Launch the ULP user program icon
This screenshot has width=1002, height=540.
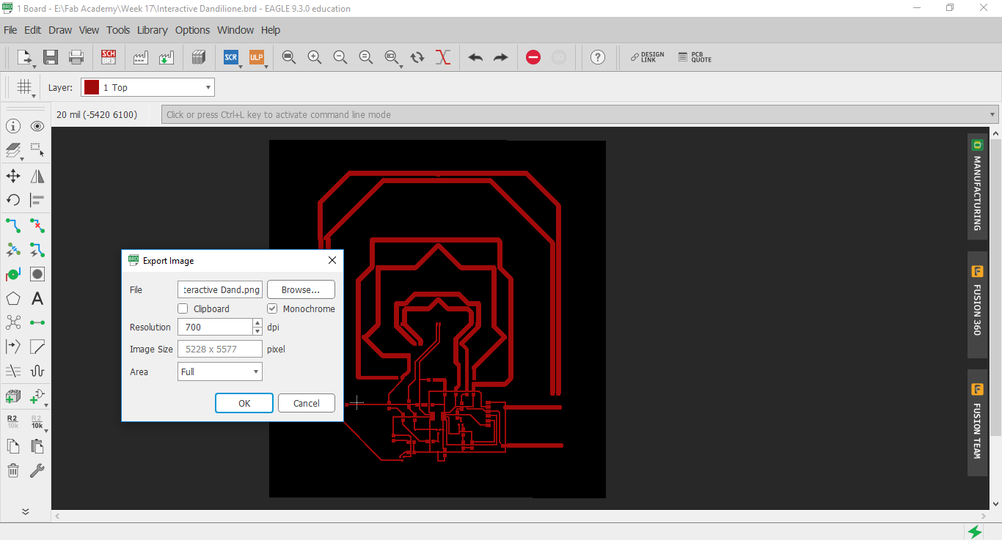click(256, 57)
